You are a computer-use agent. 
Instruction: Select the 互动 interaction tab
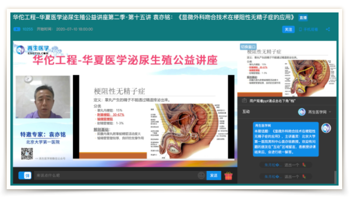tap(246, 111)
